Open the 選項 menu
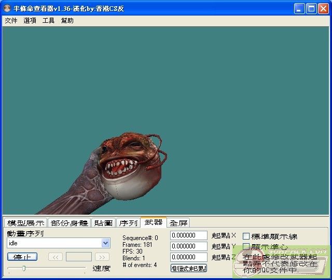 pyautogui.click(x=30, y=21)
